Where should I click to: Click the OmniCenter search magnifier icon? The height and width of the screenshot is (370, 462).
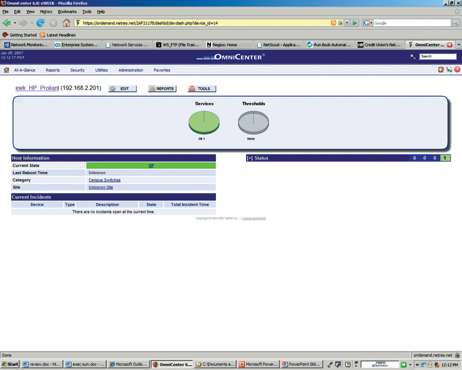point(413,56)
